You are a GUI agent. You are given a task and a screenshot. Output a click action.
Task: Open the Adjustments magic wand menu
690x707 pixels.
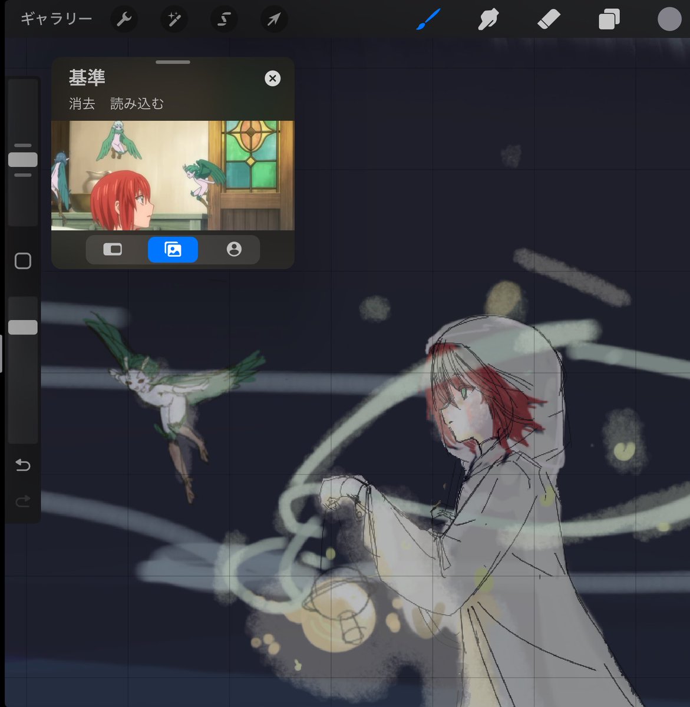(174, 19)
